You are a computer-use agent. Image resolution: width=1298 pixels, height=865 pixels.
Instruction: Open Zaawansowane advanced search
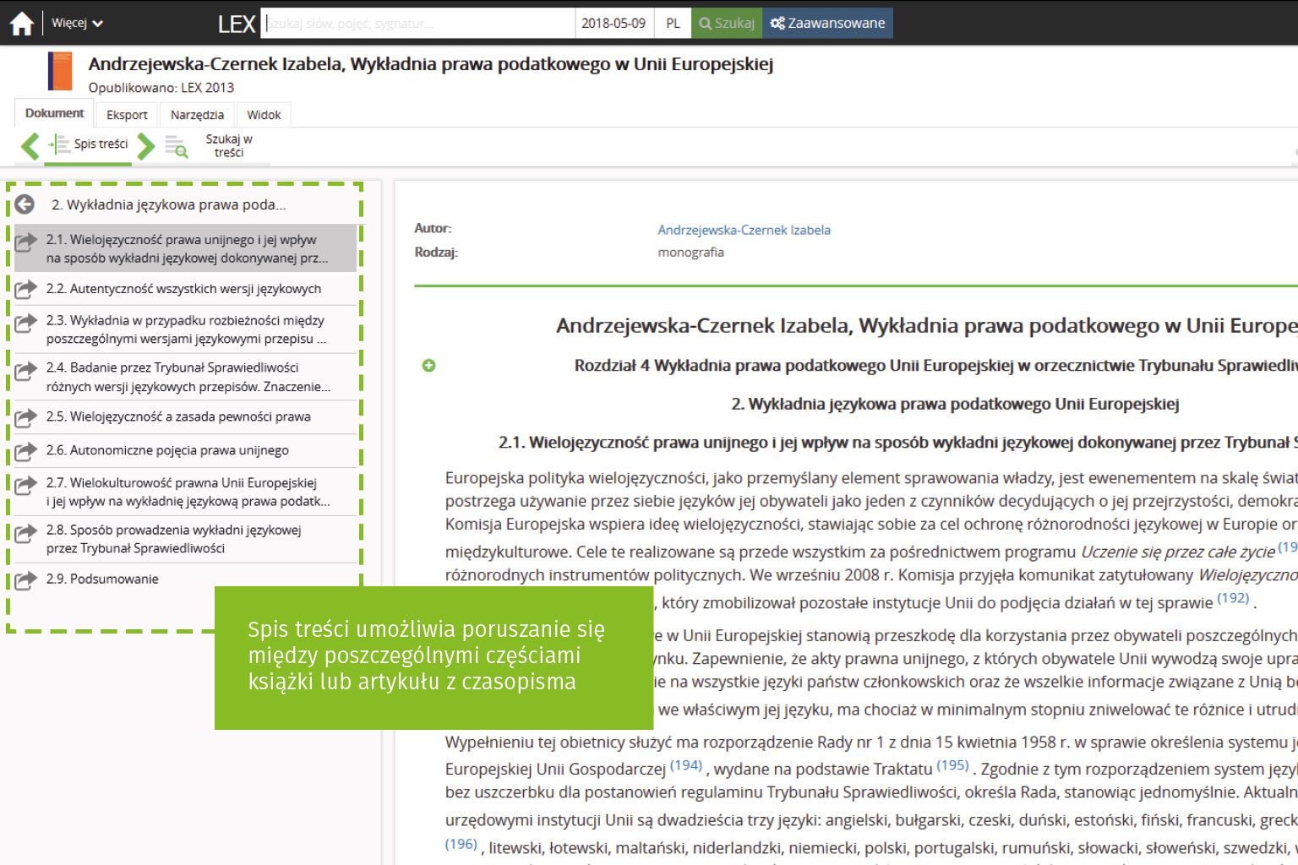pyautogui.click(x=827, y=24)
